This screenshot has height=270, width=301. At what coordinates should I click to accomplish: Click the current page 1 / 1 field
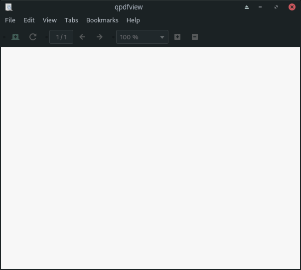pyautogui.click(x=61, y=37)
